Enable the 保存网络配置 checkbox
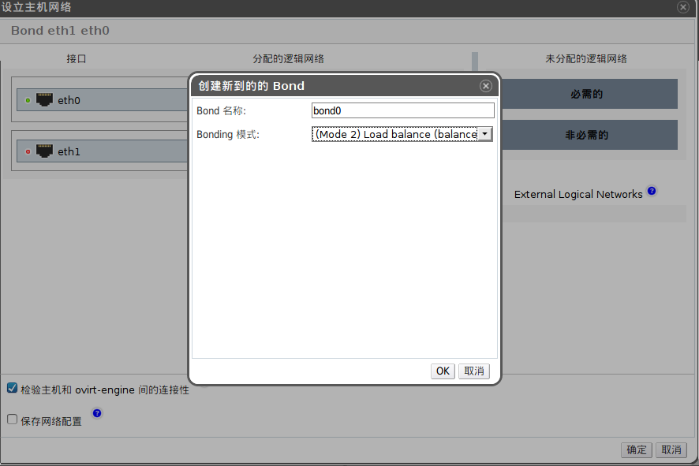Viewport: 699px width, 466px height. click(13, 419)
